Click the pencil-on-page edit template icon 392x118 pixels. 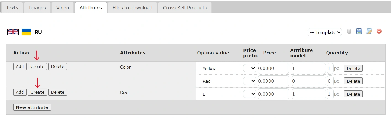369,32
